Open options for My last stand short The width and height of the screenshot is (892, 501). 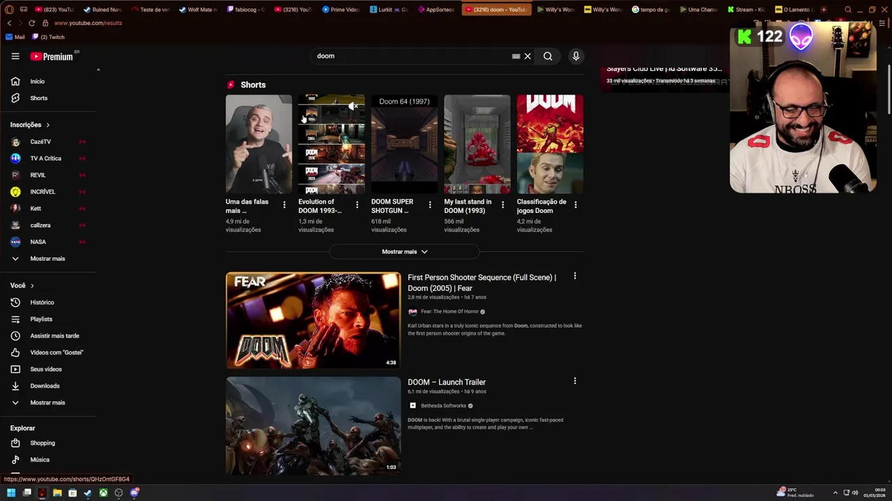502,205
